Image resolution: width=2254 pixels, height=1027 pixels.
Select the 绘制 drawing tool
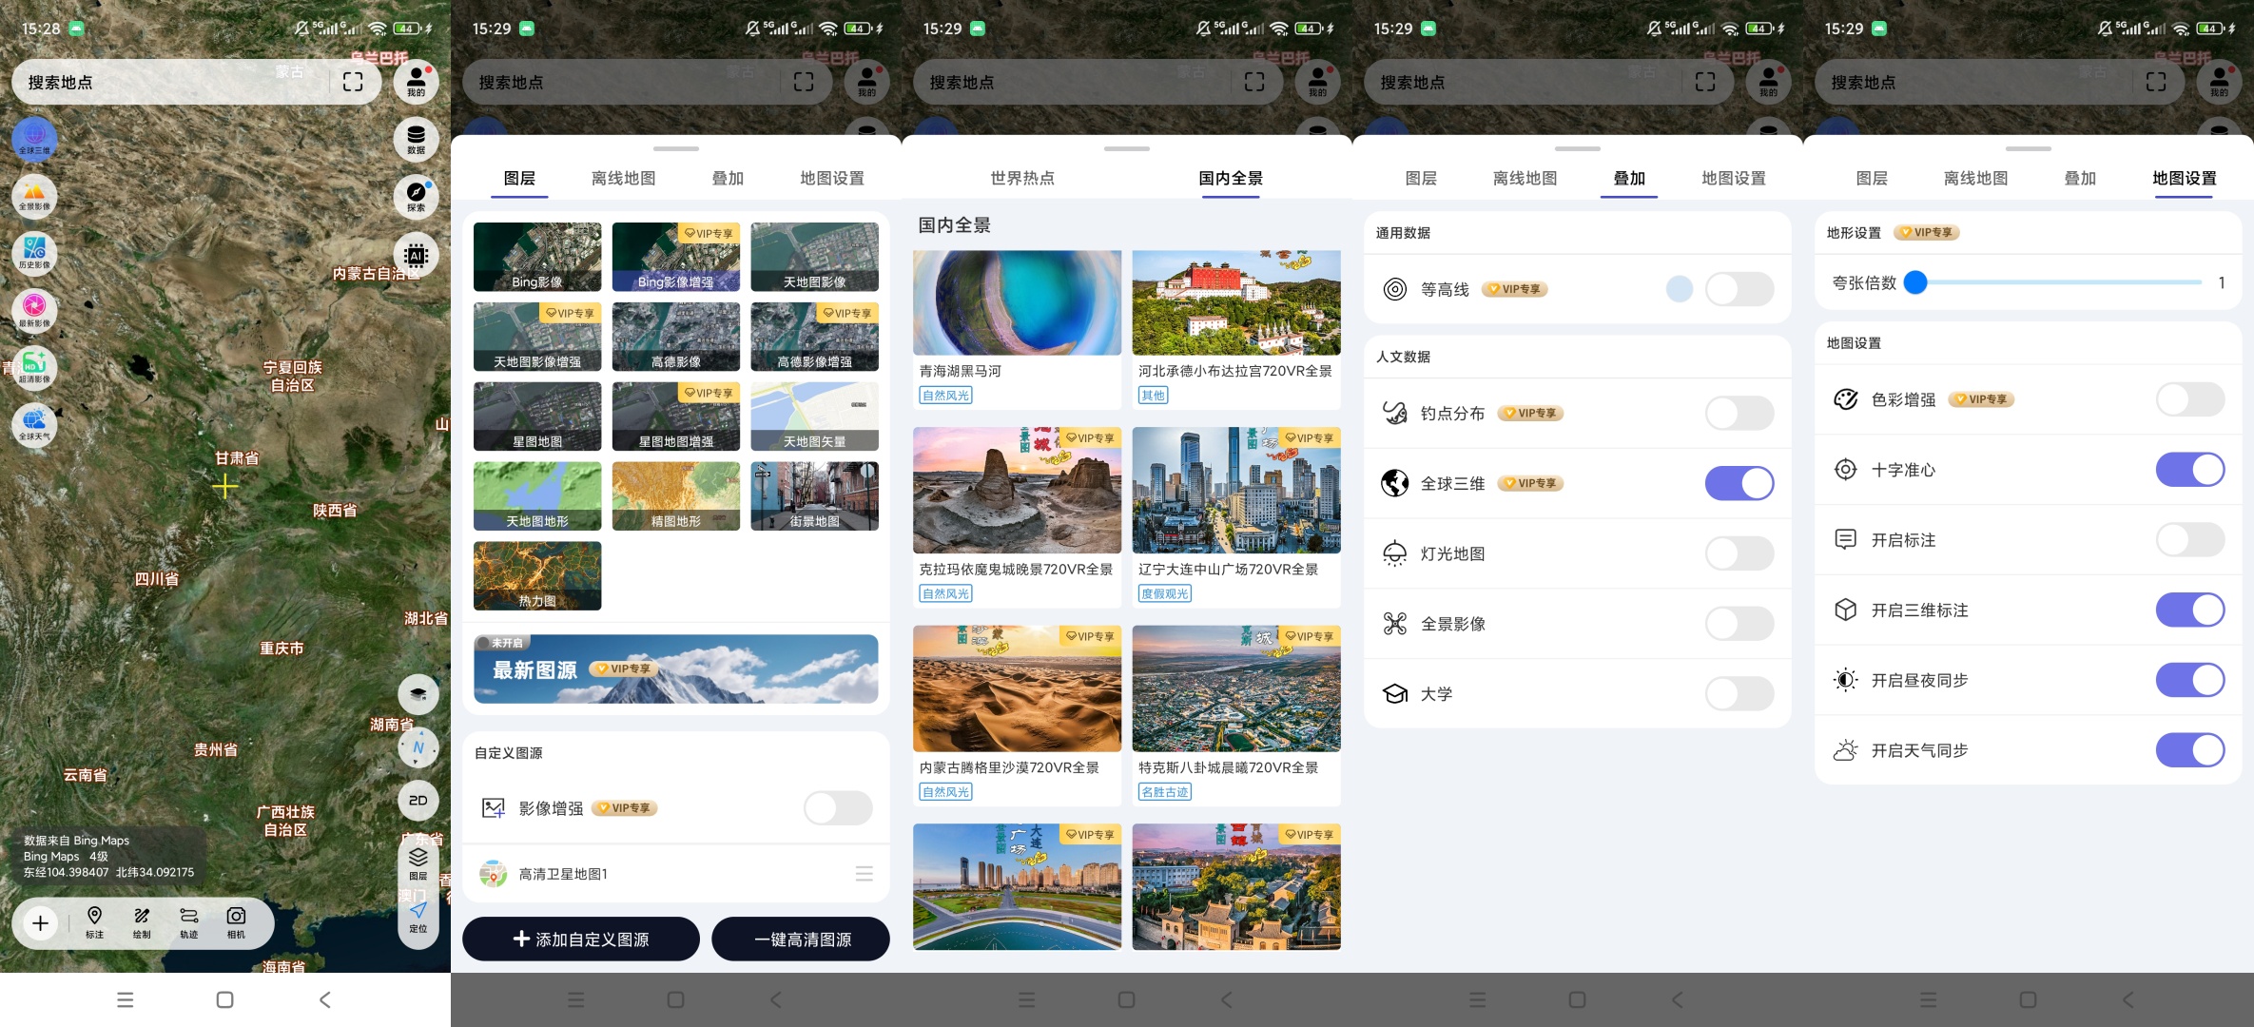tap(142, 922)
